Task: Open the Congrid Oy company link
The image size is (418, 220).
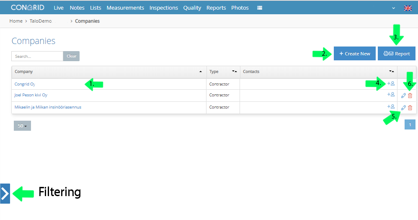Action: 25,84
